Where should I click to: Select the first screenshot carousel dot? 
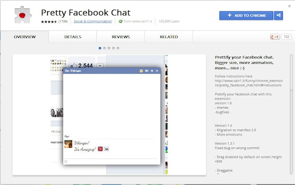(100, 48)
